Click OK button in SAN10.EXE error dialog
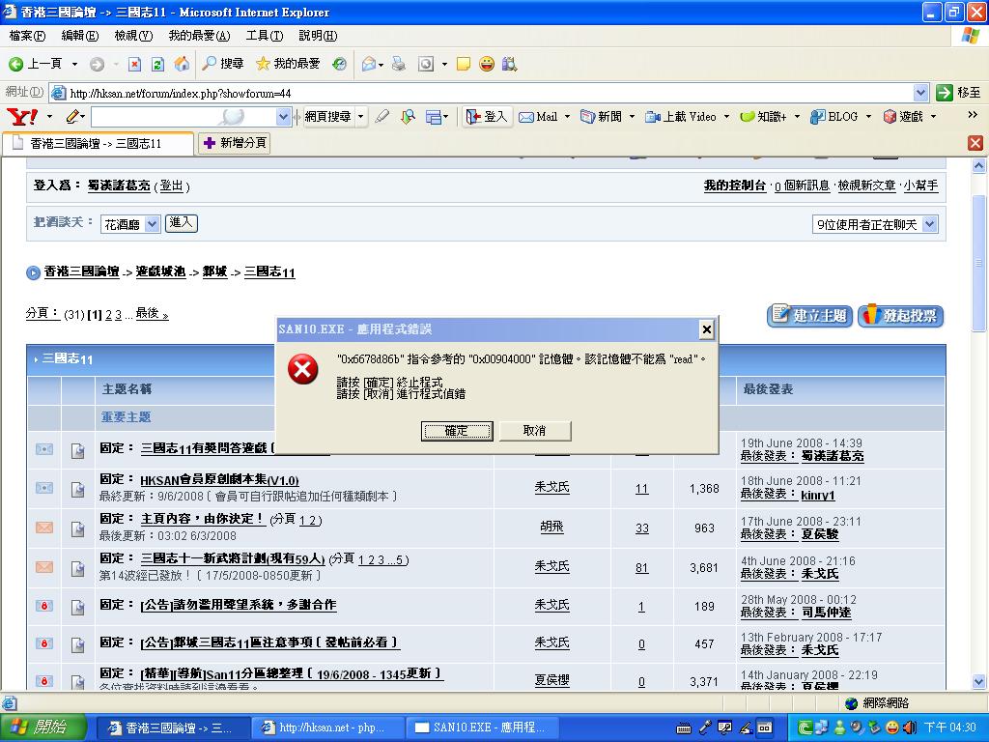This screenshot has height=742, width=989. coord(457,431)
